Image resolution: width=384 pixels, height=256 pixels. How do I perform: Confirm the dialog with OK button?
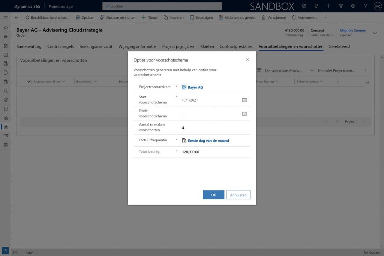213,195
